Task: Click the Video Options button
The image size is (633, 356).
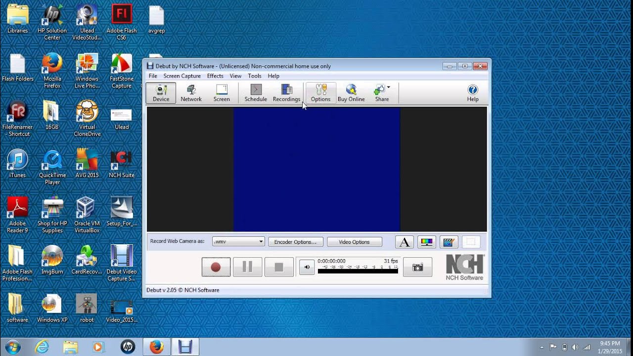Action: click(354, 242)
